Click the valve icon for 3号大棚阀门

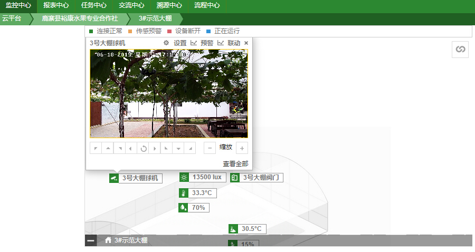(x=235, y=178)
